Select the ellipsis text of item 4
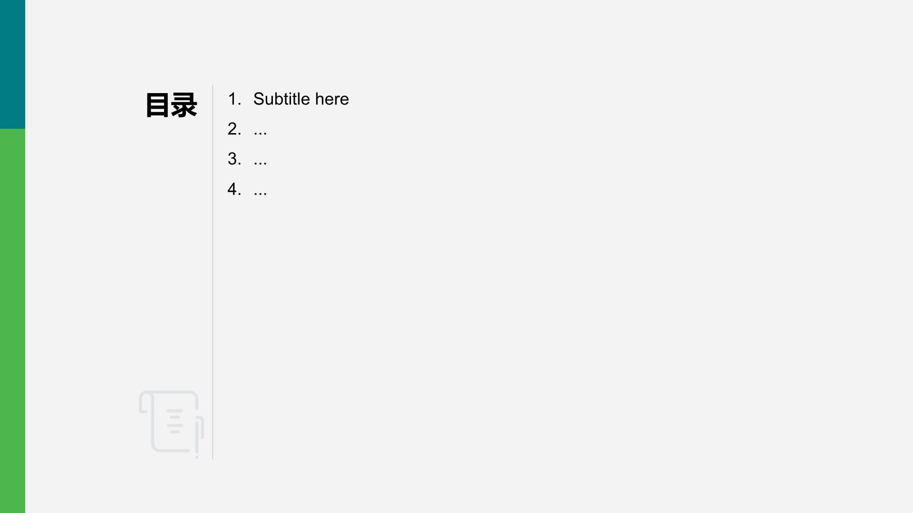This screenshot has height=513, width=913. [x=260, y=191]
